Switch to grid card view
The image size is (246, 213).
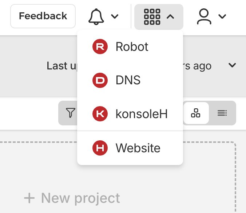tap(196, 113)
